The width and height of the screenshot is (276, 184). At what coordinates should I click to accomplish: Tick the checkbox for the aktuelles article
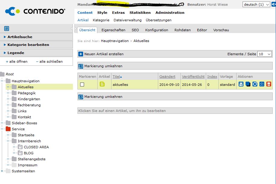pyautogui.click(x=82, y=85)
